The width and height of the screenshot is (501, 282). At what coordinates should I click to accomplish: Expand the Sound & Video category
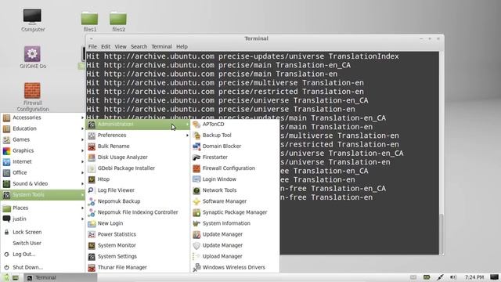tap(42, 184)
